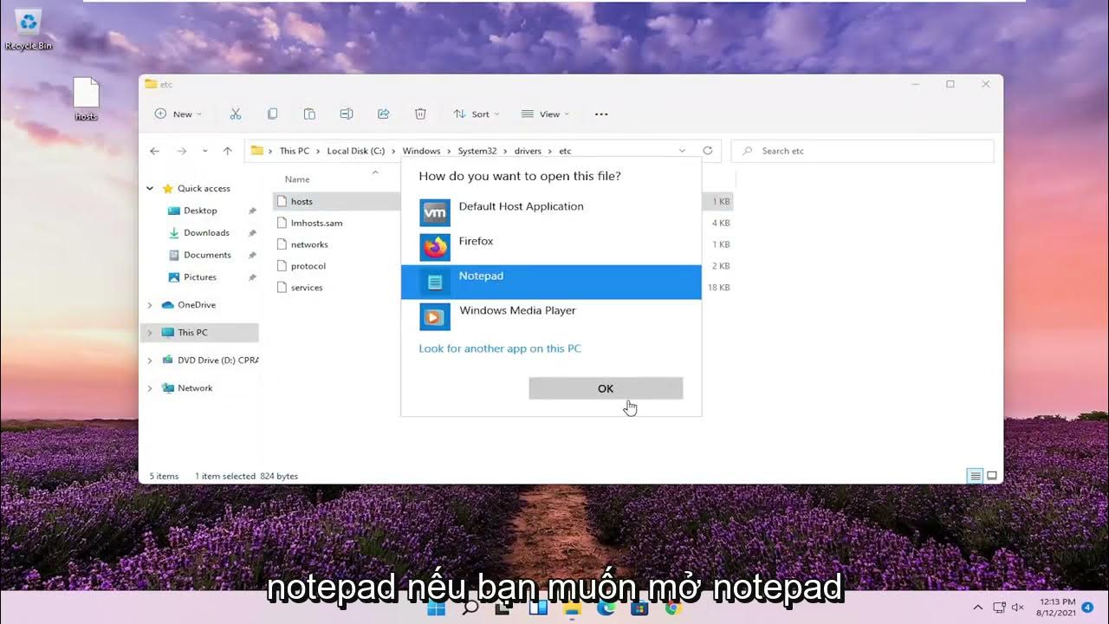Click the Delete trash icon

[420, 114]
